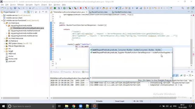
Task: Click the Writable status bar entry
Action: (99, 101)
